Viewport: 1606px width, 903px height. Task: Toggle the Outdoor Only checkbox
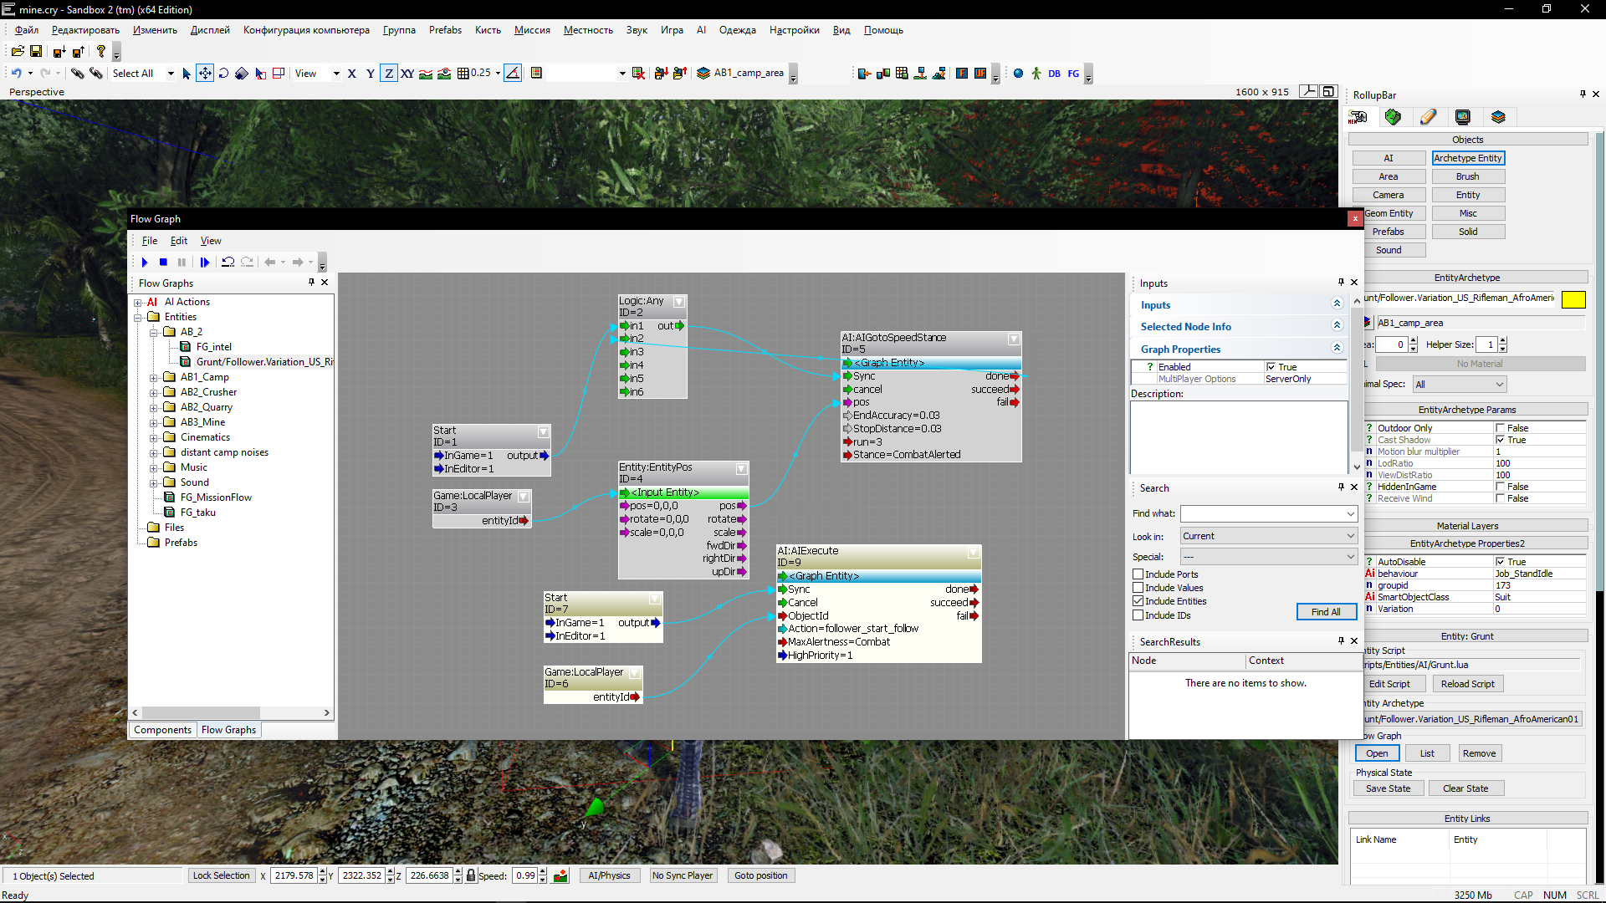(1501, 428)
